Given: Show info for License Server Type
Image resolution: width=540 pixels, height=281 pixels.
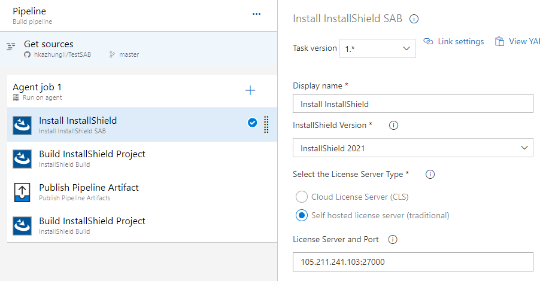Looking at the screenshot, I should tap(430, 175).
